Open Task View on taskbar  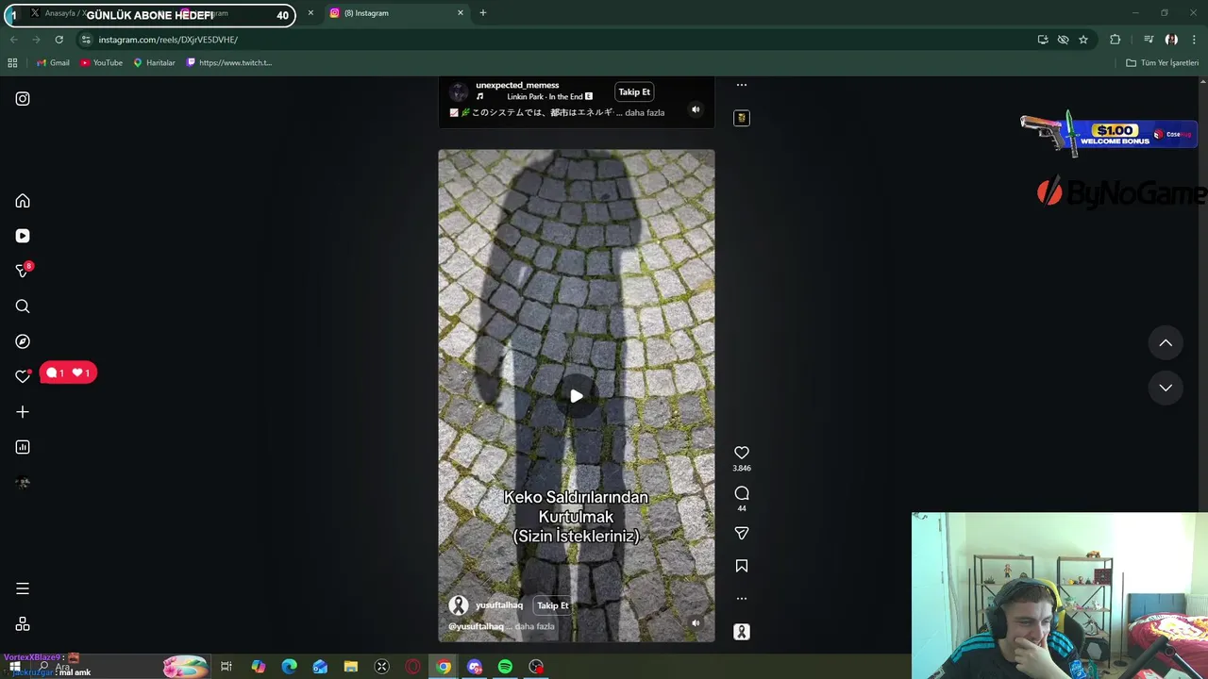point(226,667)
